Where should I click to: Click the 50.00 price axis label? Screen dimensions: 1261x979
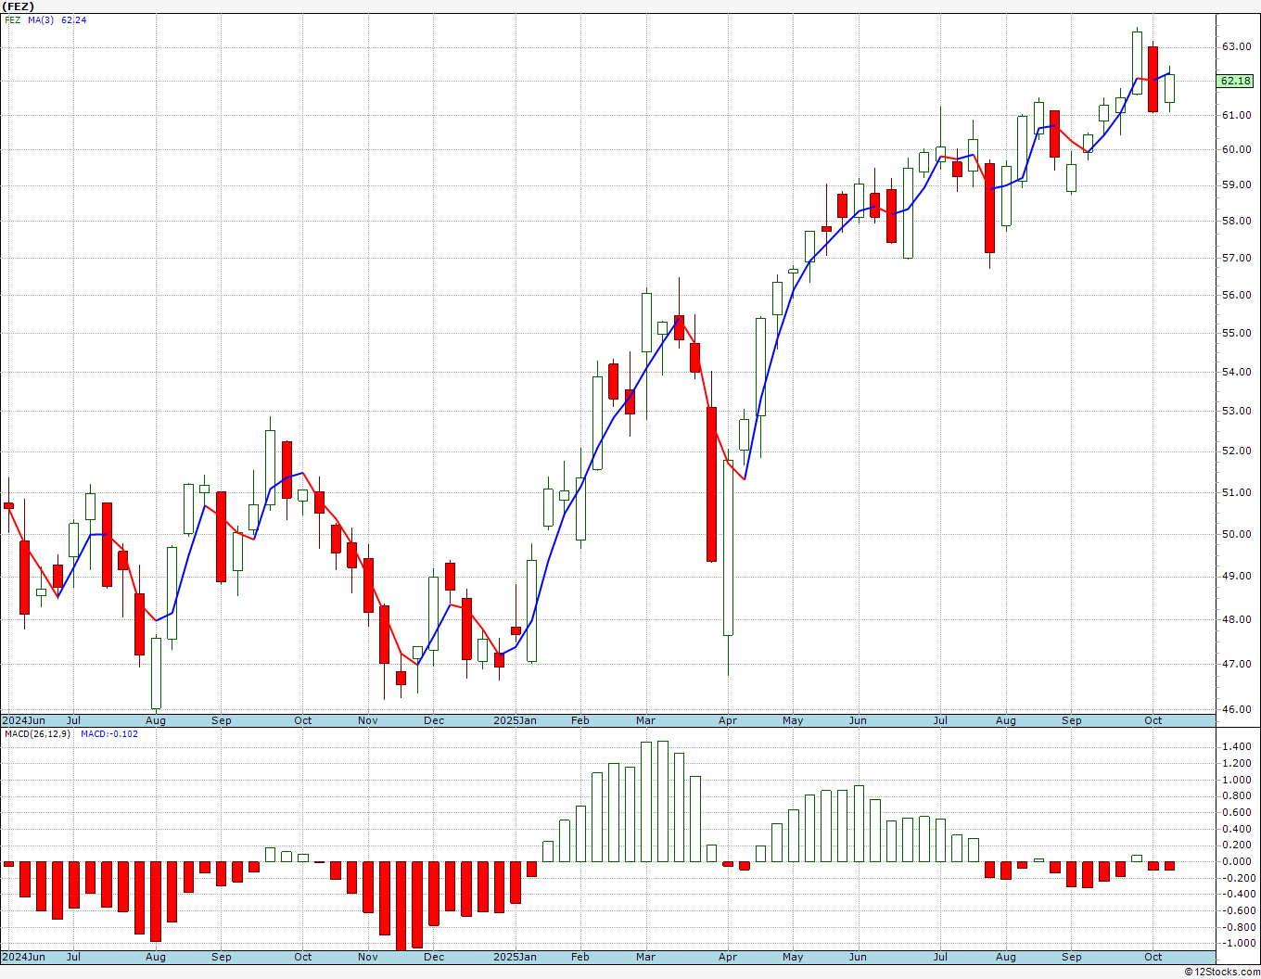1235,534
